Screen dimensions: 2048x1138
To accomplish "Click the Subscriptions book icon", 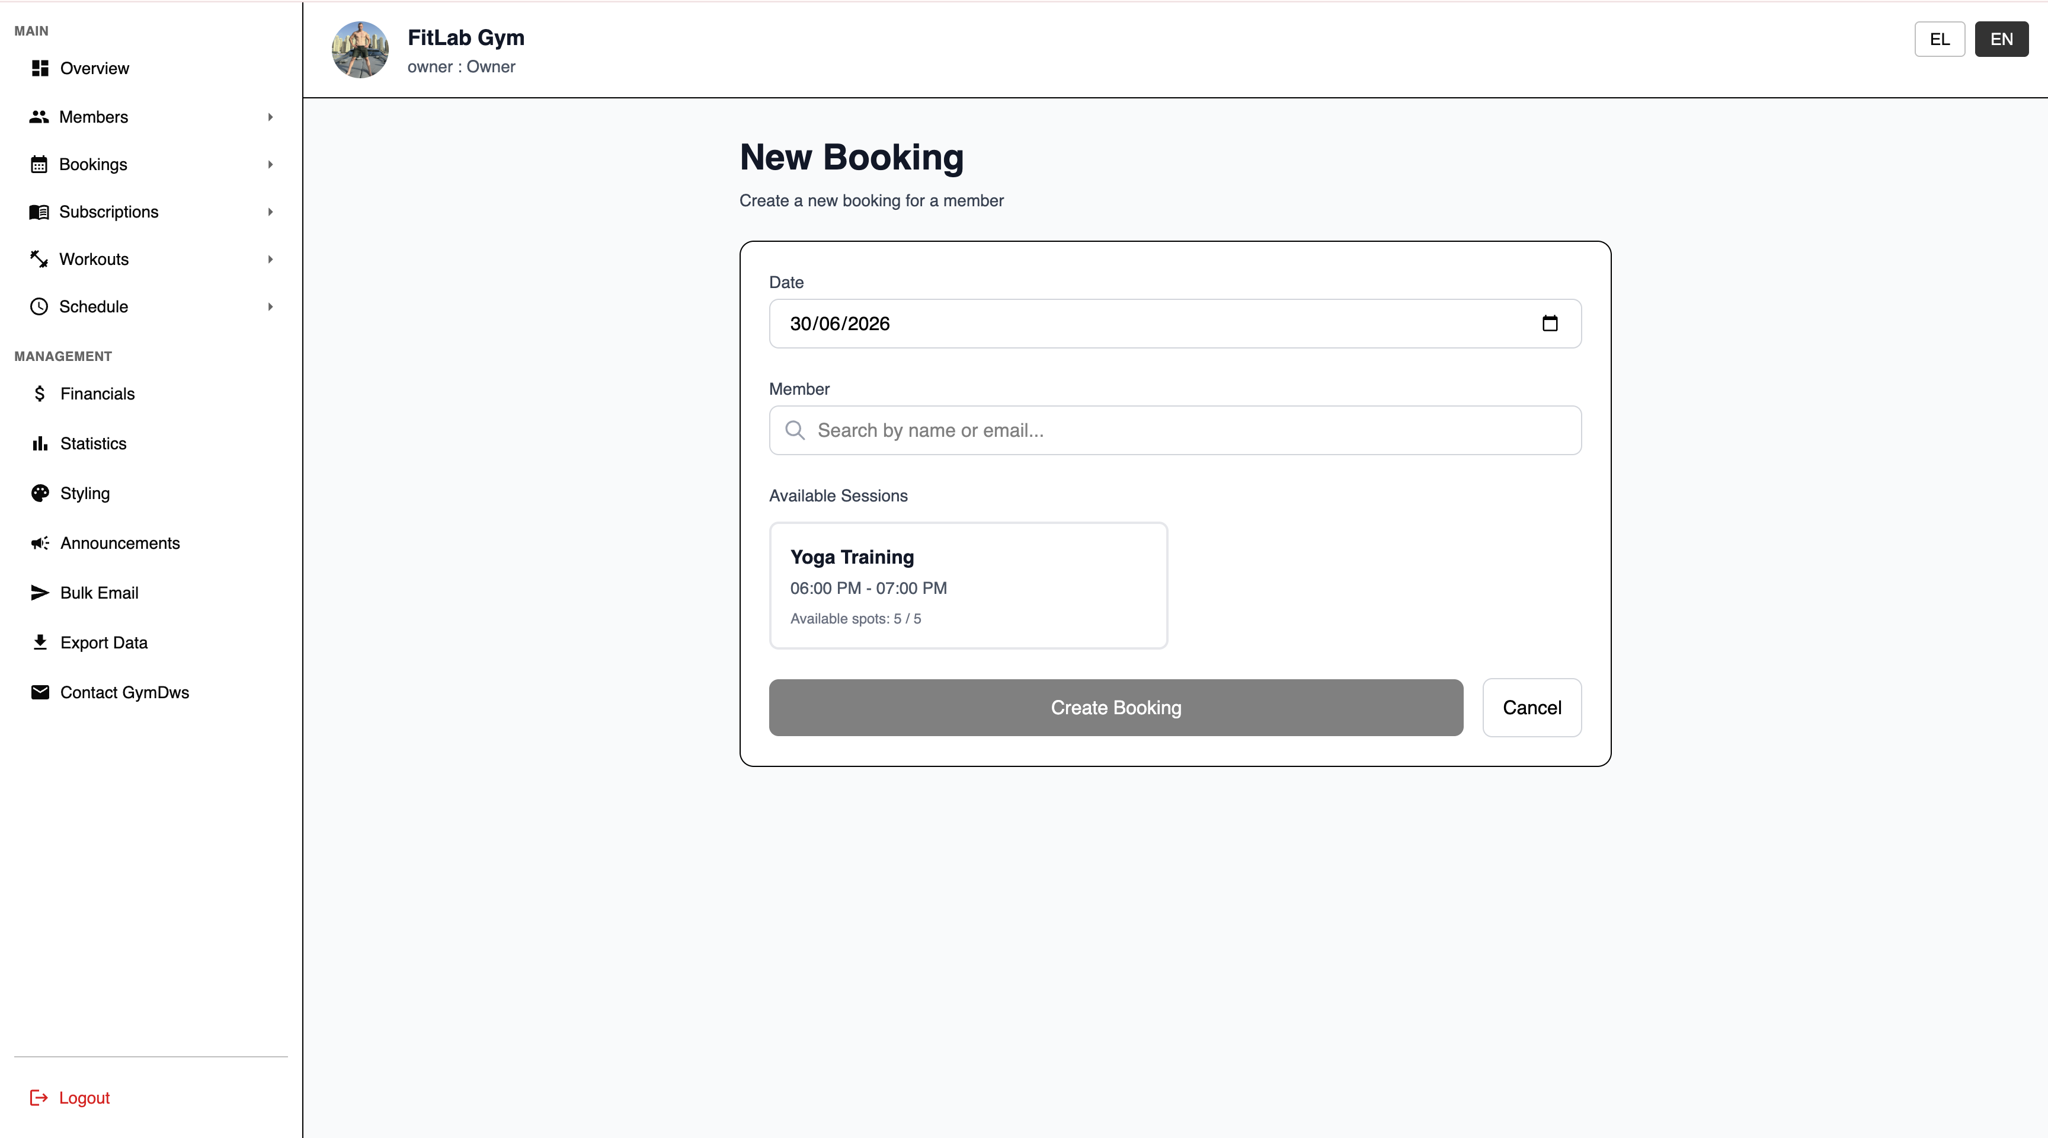I will point(39,212).
